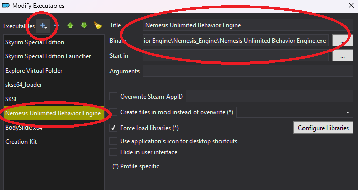Select Nemesis Unlimited Behavior Engine entry
The width and height of the screenshot is (358, 190).
54,113
